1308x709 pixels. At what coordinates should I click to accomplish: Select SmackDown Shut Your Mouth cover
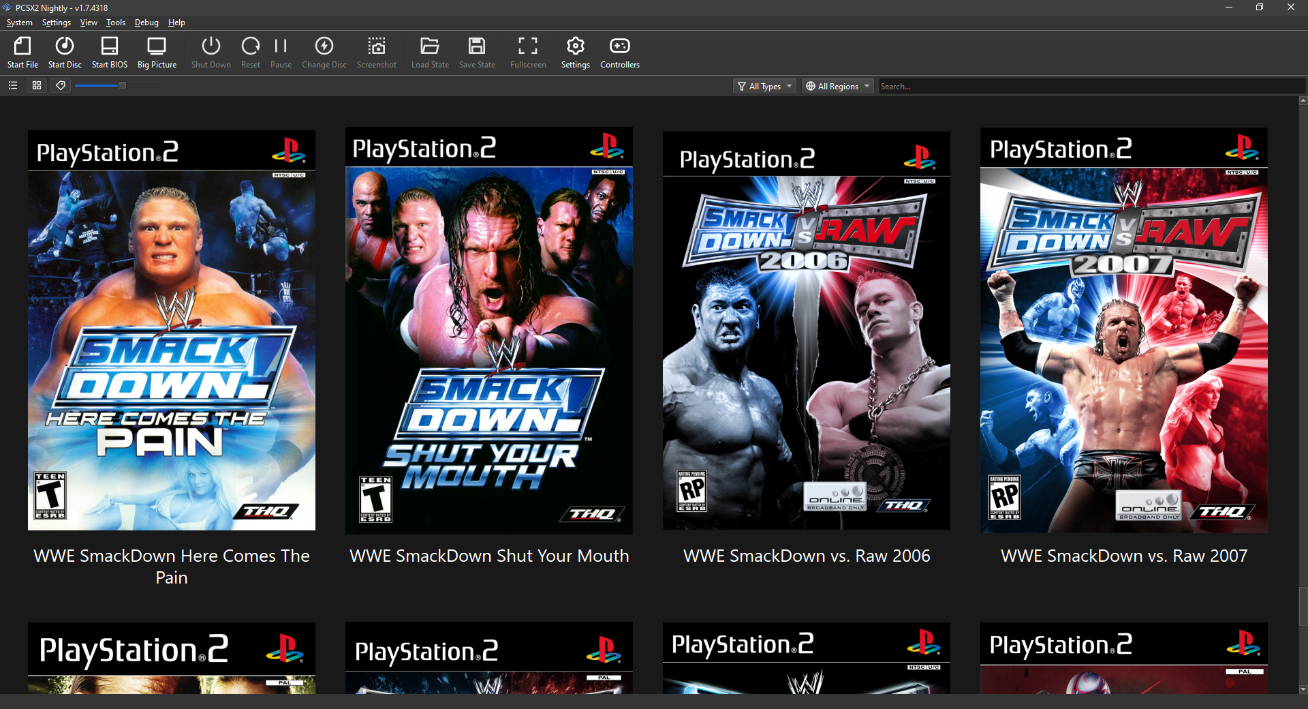tap(489, 330)
